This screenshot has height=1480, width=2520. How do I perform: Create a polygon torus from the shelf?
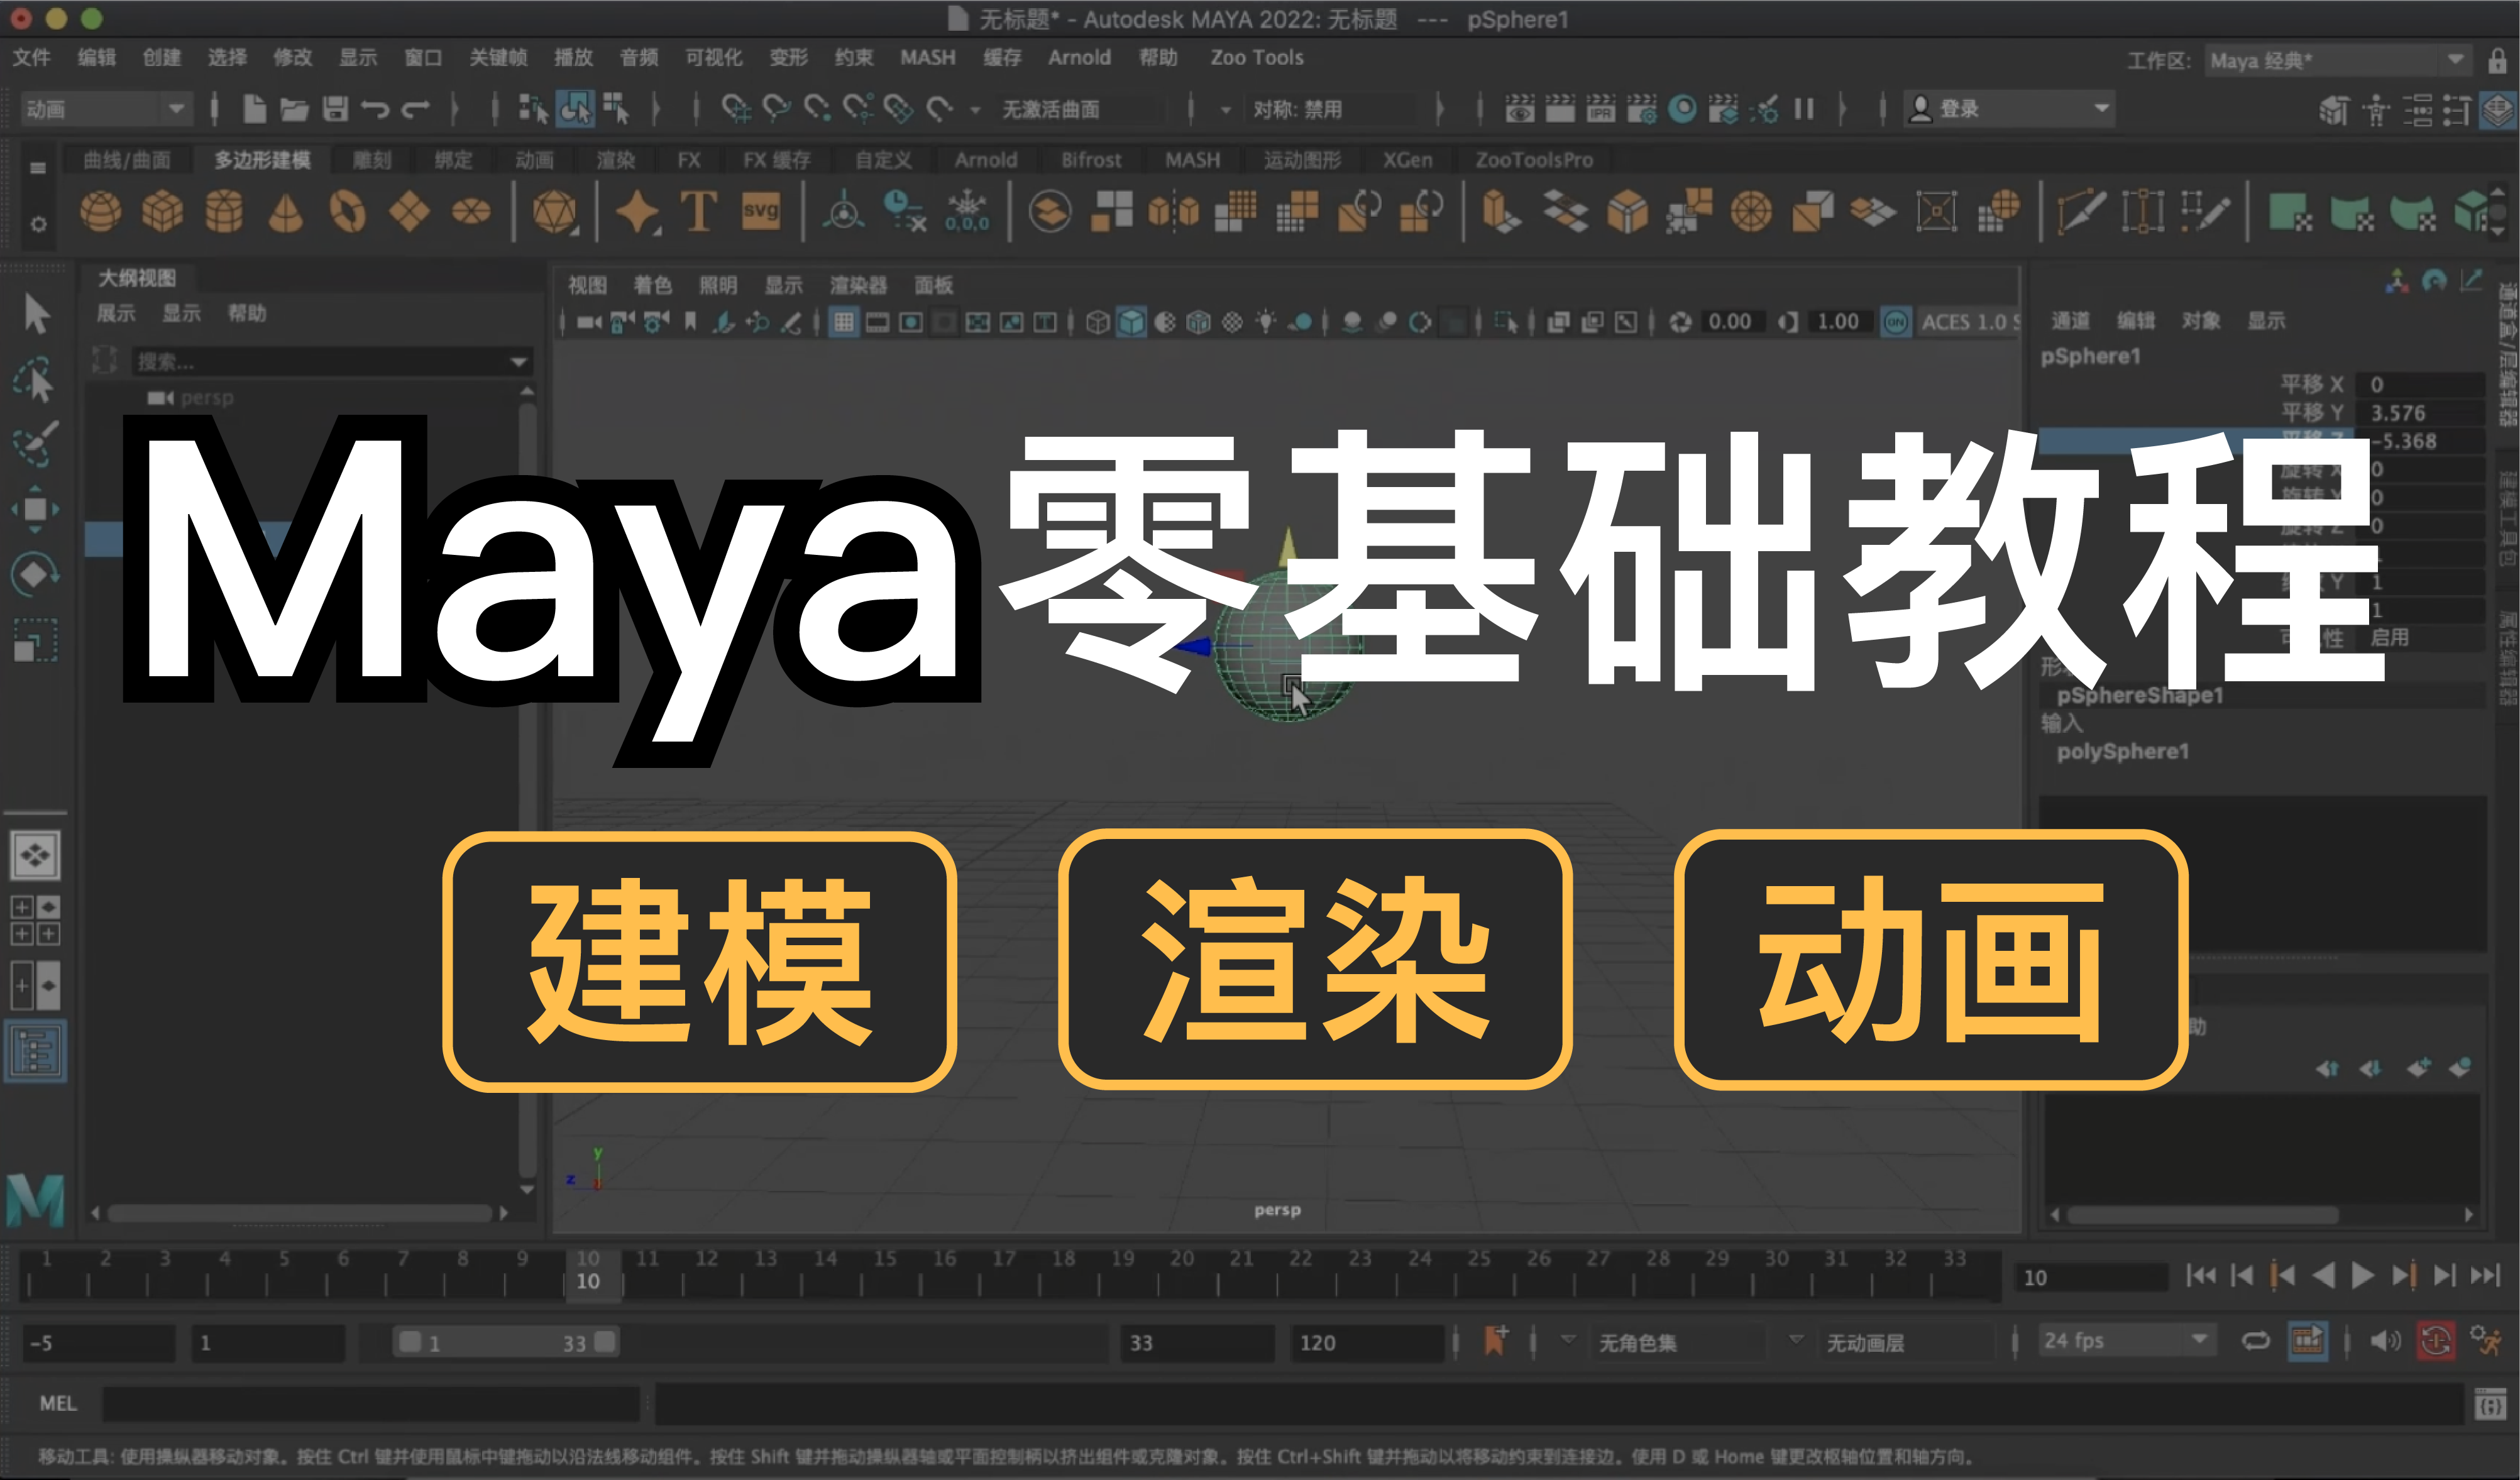tap(348, 212)
